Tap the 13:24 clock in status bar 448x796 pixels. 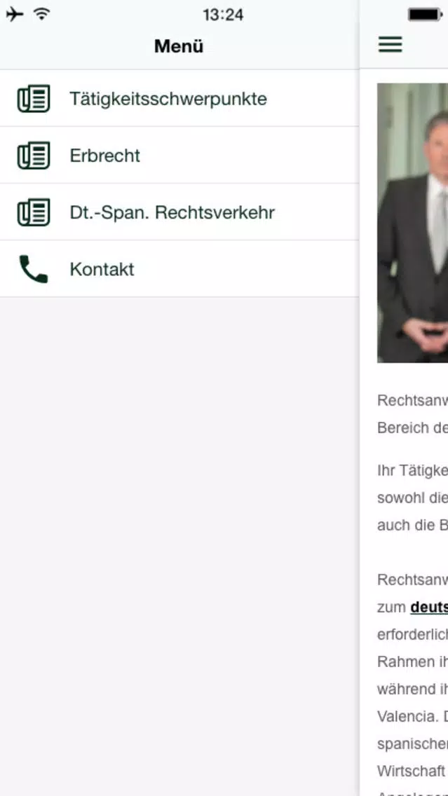(x=223, y=15)
